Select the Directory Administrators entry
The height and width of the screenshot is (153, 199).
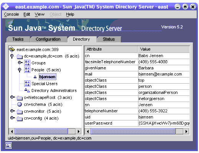(54, 90)
